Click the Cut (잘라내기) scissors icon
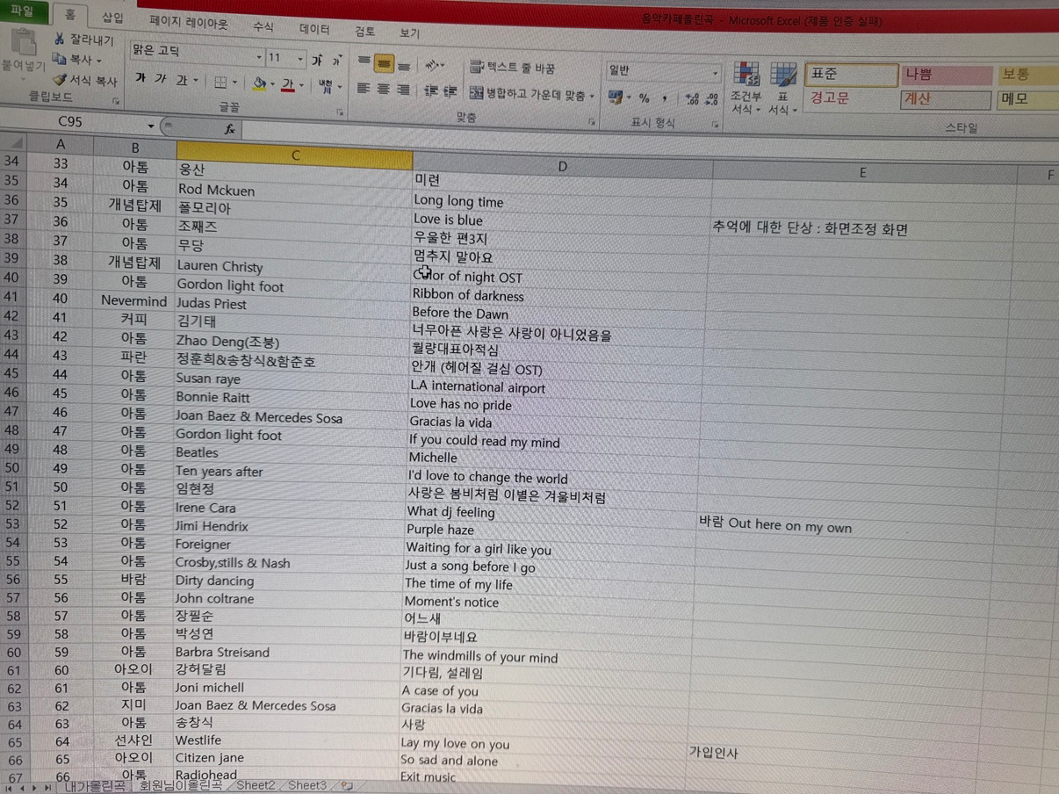 (60, 39)
